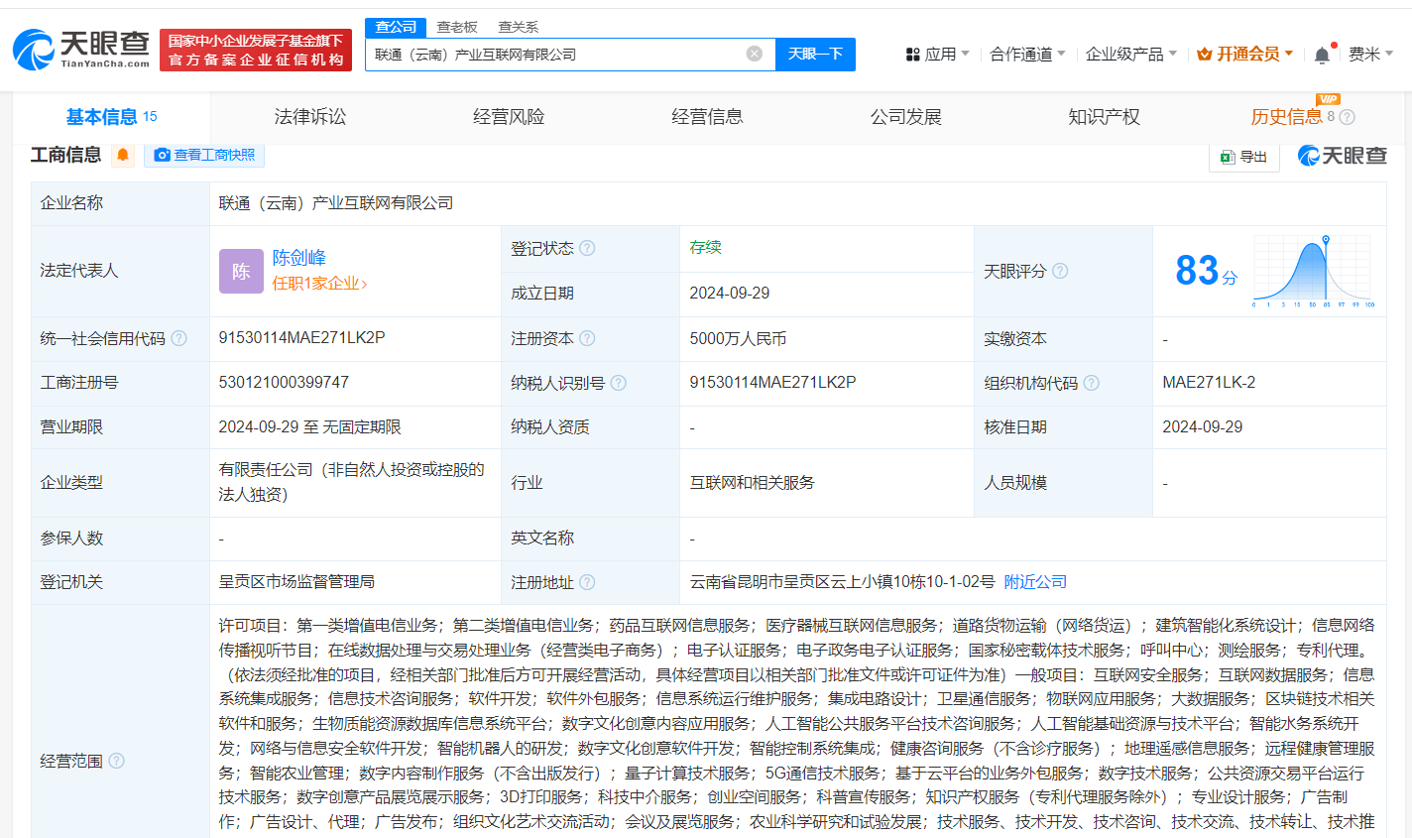Click help icon next to 登记状态
1412x838 pixels.
587,248
